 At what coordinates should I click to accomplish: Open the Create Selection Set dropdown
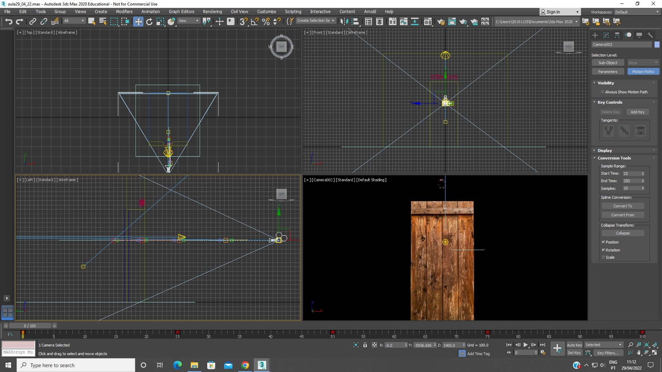point(316,21)
